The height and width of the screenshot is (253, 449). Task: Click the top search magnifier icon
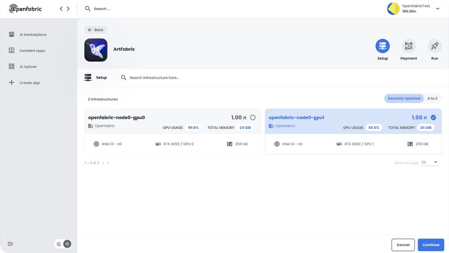88,9
